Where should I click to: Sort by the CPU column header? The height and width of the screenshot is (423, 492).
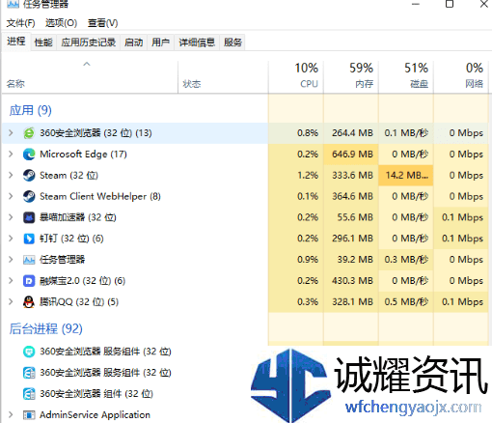296,77
